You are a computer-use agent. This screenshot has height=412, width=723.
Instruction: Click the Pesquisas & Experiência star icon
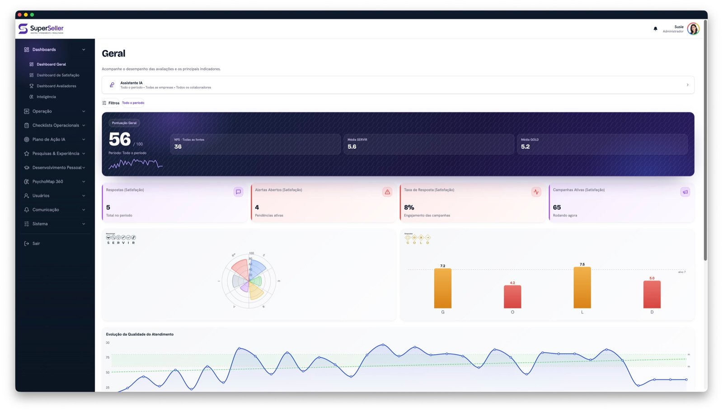point(27,153)
